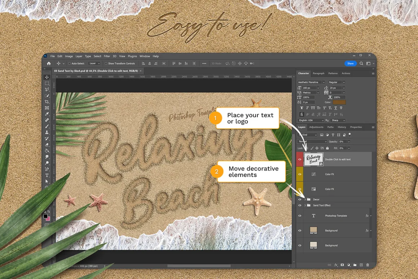
Task: Toggle visibility of Sand Text Effect group
Action: coord(300,205)
